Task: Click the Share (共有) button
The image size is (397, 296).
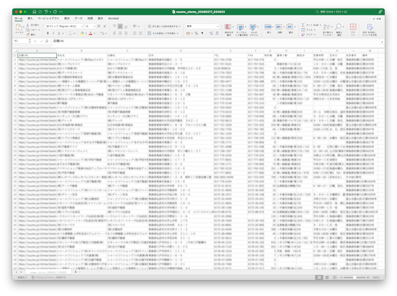Action: 376,19
